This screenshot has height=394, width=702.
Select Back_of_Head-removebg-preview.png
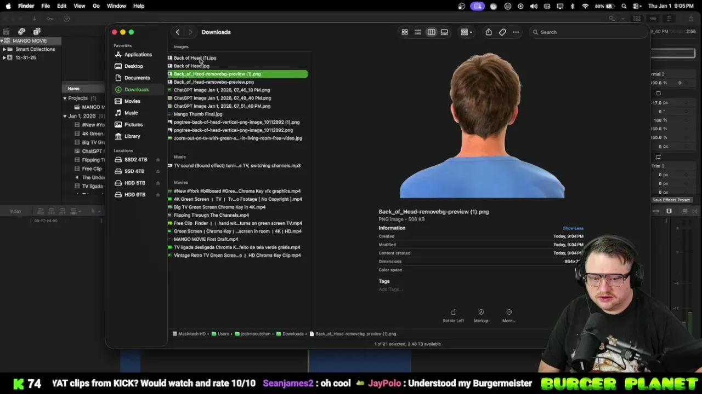click(x=213, y=82)
